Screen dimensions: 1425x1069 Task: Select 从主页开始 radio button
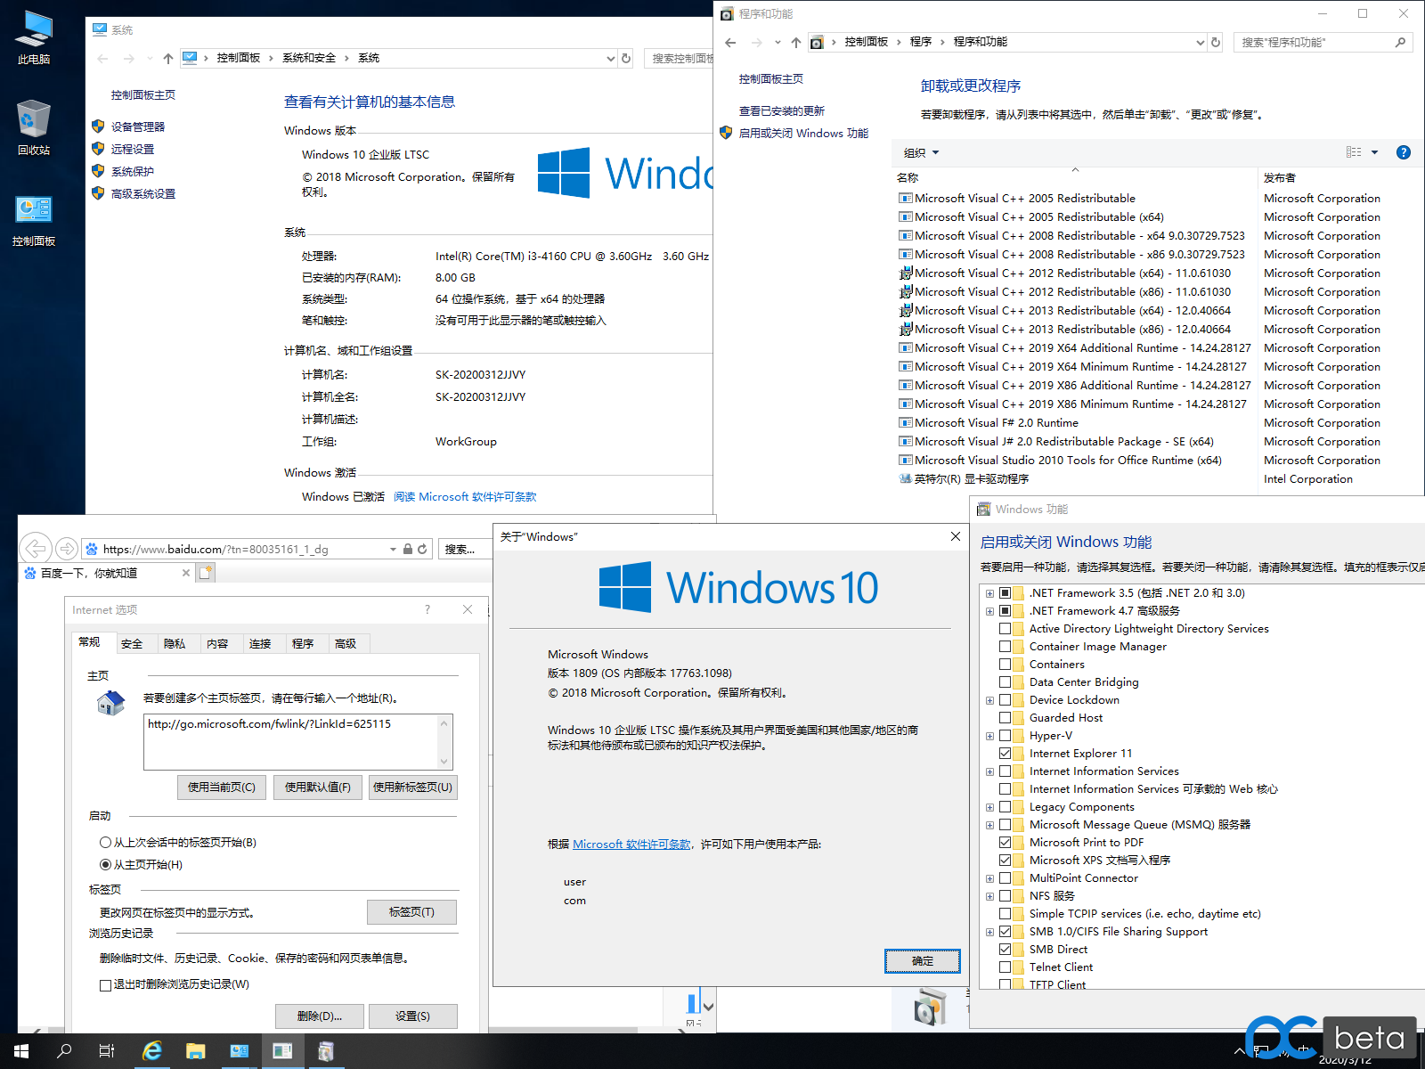click(x=105, y=865)
